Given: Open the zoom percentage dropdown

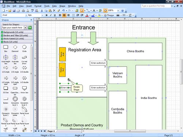Looking at the screenshot, I should click(x=118, y=11).
